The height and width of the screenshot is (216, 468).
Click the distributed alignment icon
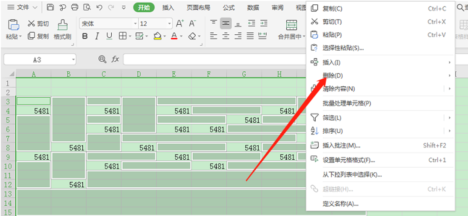pos(263,36)
